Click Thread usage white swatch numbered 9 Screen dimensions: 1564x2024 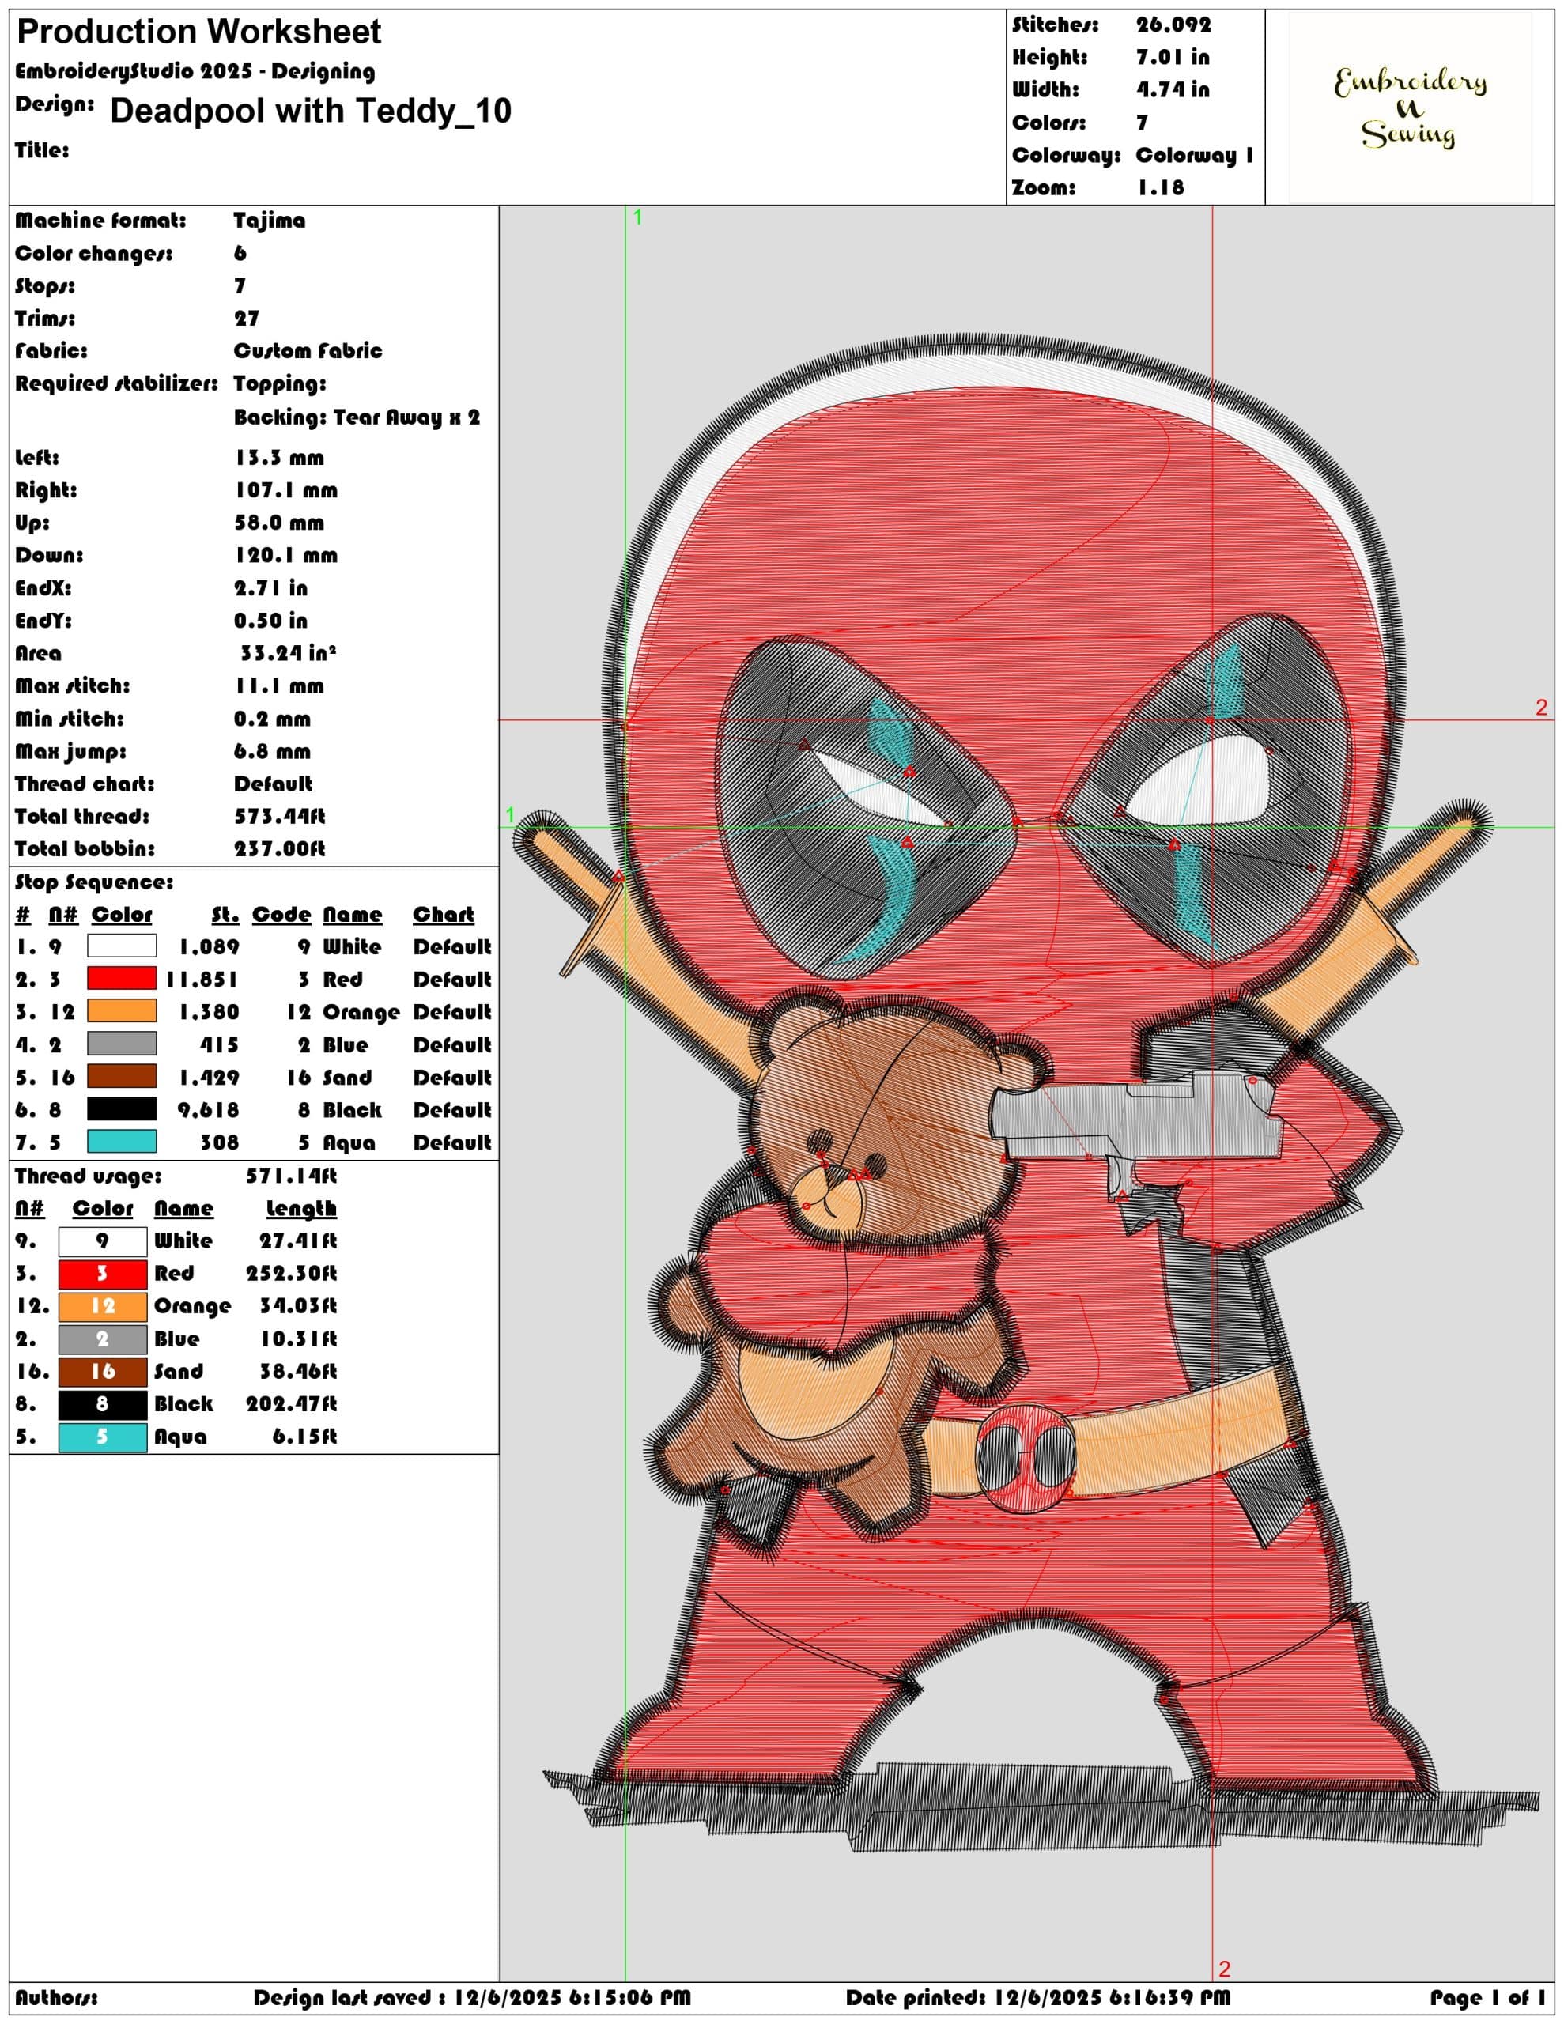(x=103, y=1241)
